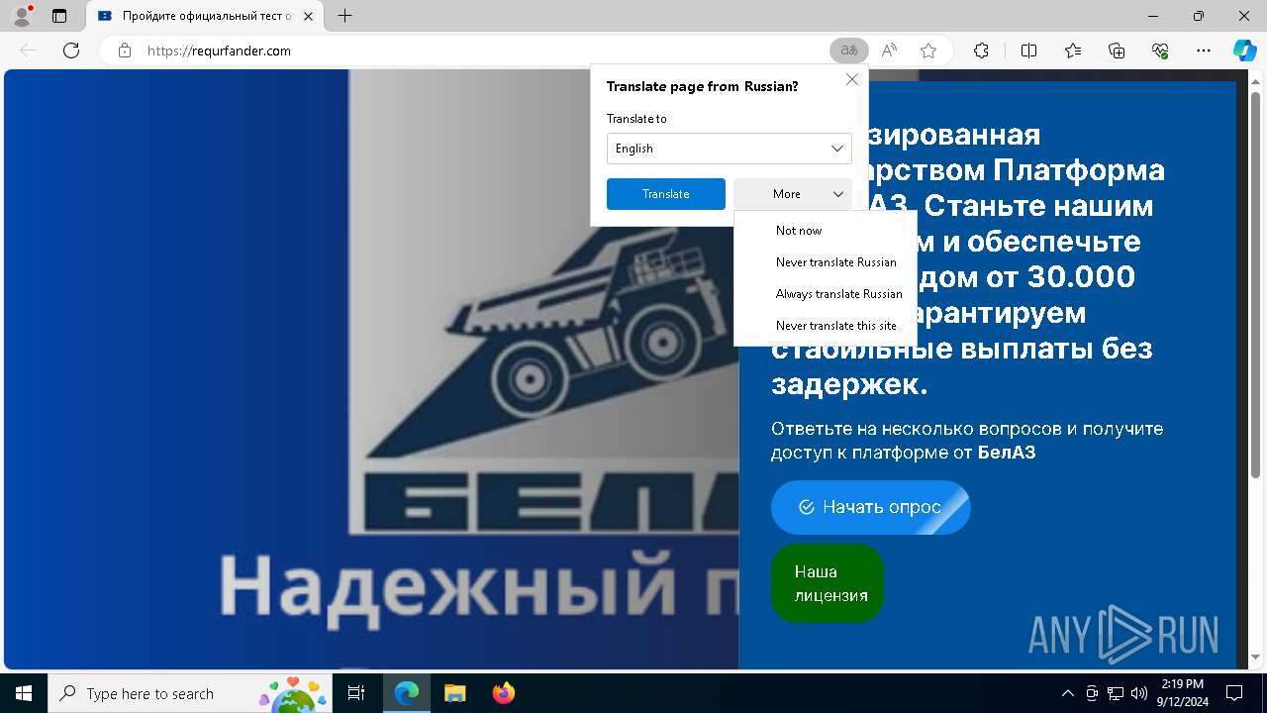Screen dimensions: 1267x713
Task: Click the translate icon in address bar
Action: click(x=848, y=51)
